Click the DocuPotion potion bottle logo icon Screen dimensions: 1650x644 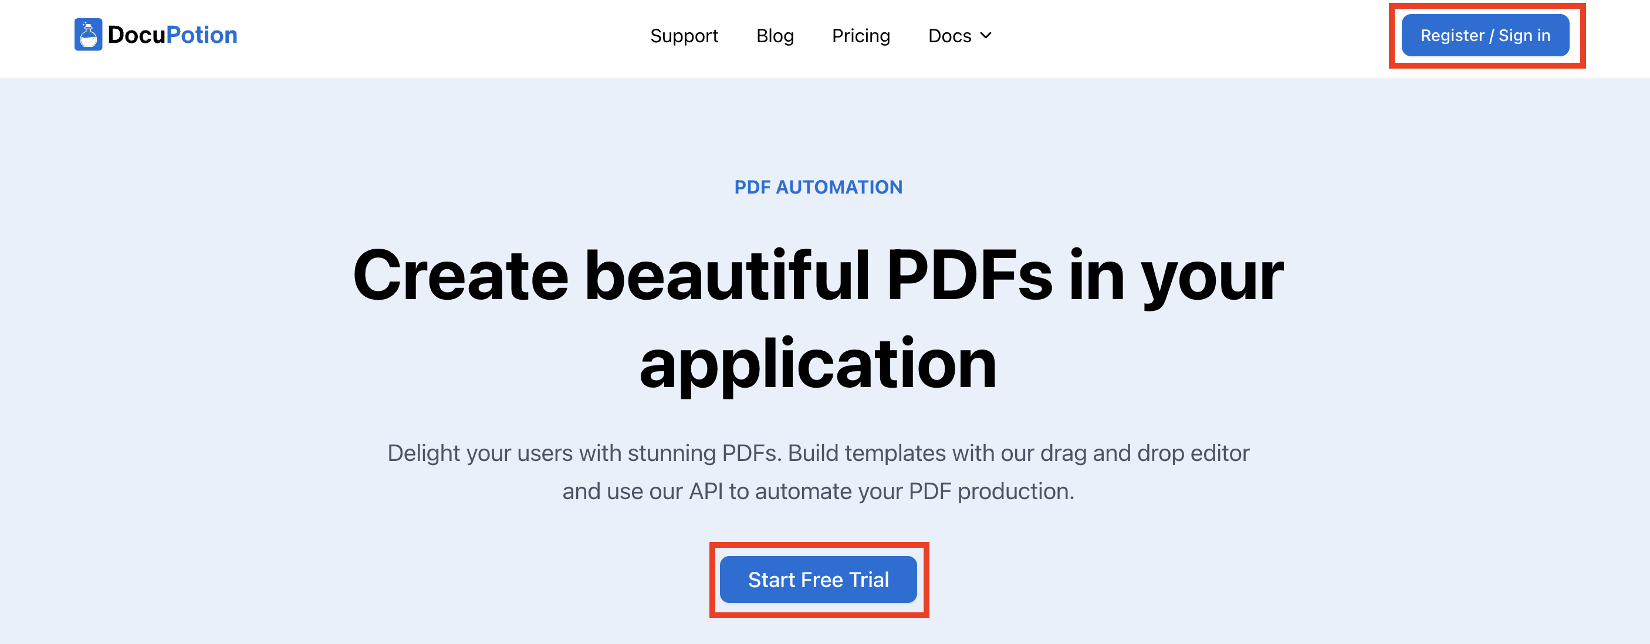[x=89, y=35]
